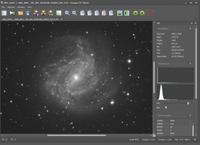This screenshot has width=200, height=145.
Task: Click the open file folder icon
Action: (21, 13)
